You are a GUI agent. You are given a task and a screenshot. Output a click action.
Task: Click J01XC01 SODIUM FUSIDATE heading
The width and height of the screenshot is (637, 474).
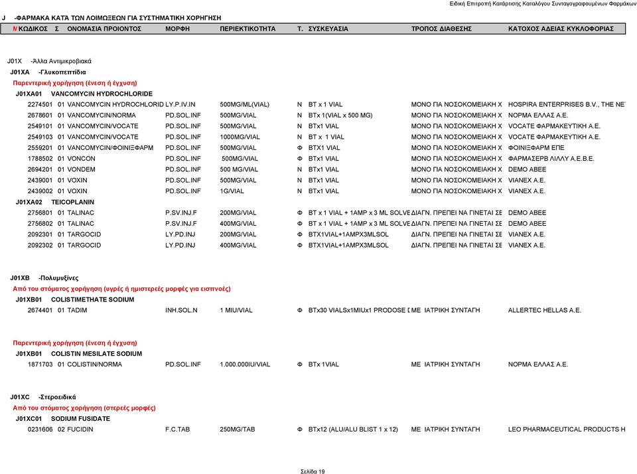pos(63,419)
